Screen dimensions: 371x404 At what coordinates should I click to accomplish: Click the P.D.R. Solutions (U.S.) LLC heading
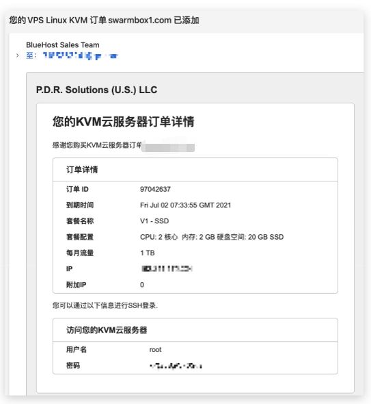coord(96,90)
